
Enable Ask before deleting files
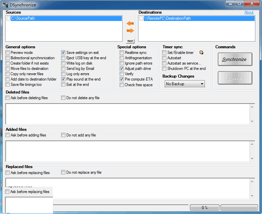pyautogui.click(x=8, y=98)
